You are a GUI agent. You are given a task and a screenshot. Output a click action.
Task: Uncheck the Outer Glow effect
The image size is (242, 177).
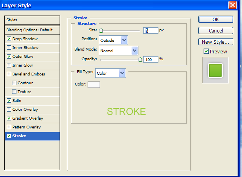pyautogui.click(x=9, y=57)
